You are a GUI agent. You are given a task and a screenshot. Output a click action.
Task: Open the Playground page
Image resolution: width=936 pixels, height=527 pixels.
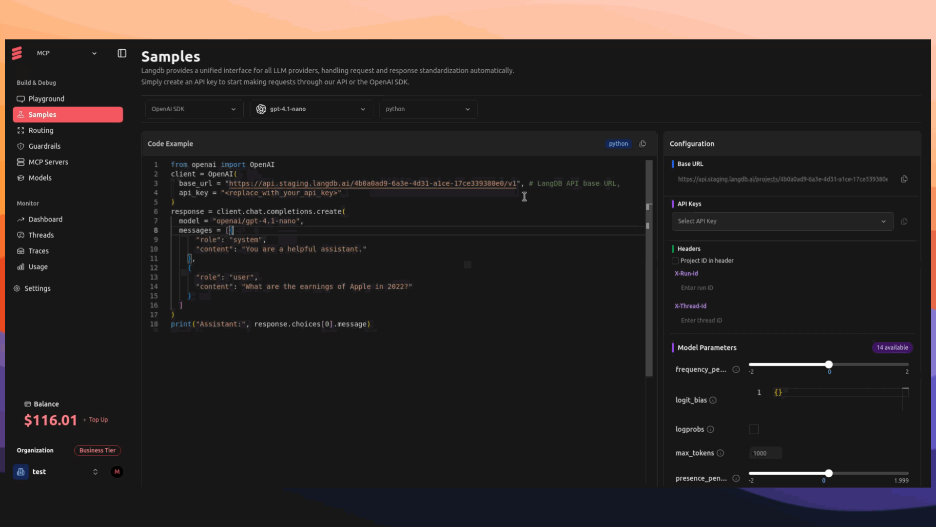tap(46, 99)
